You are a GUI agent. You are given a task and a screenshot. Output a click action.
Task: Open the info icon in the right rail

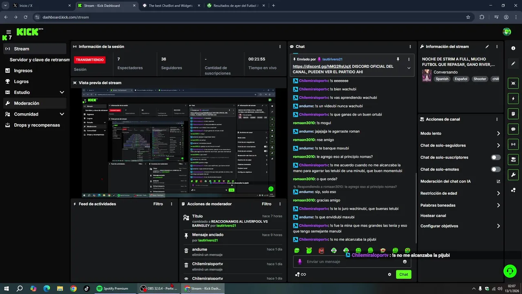pos(513,48)
